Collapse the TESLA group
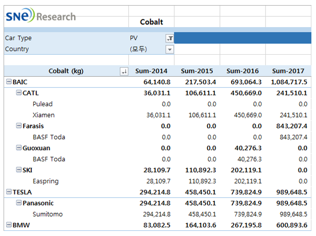Image resolution: width=316 pixels, height=236 pixels. 9,192
